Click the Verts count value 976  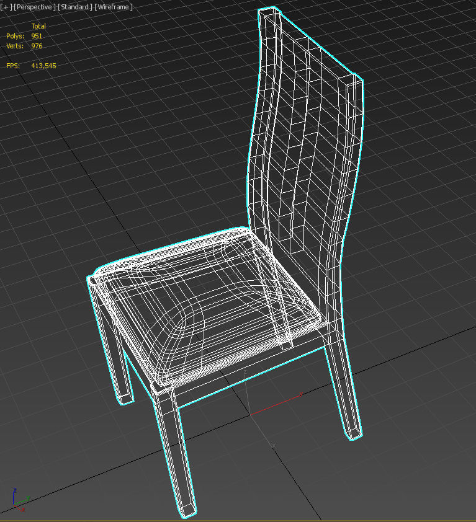coord(37,46)
